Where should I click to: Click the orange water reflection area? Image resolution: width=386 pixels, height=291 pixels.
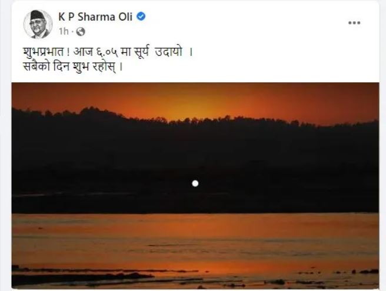coord(195,239)
